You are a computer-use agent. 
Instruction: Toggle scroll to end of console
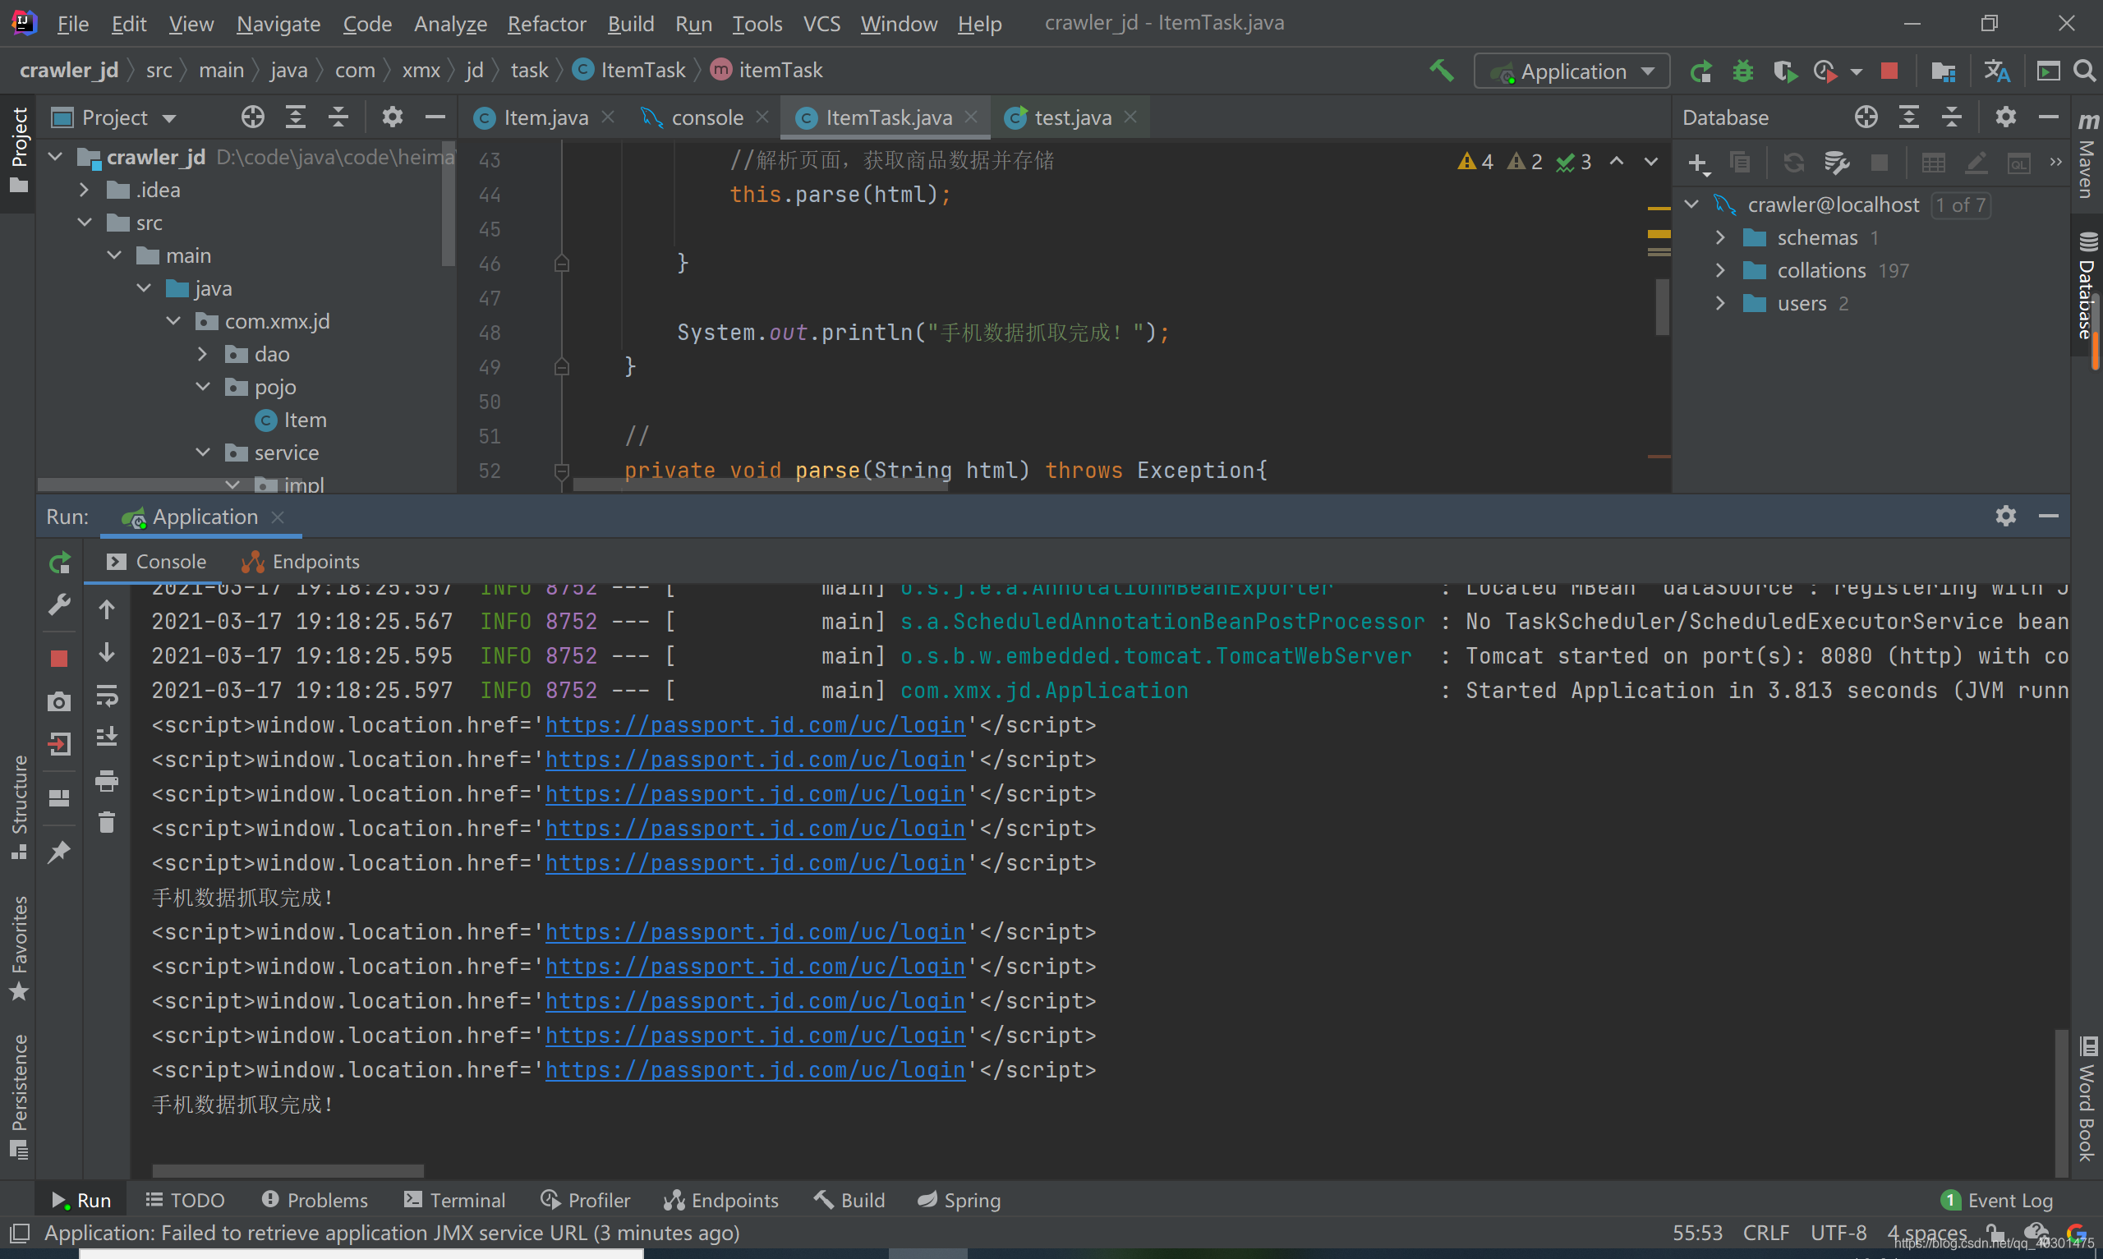(106, 737)
